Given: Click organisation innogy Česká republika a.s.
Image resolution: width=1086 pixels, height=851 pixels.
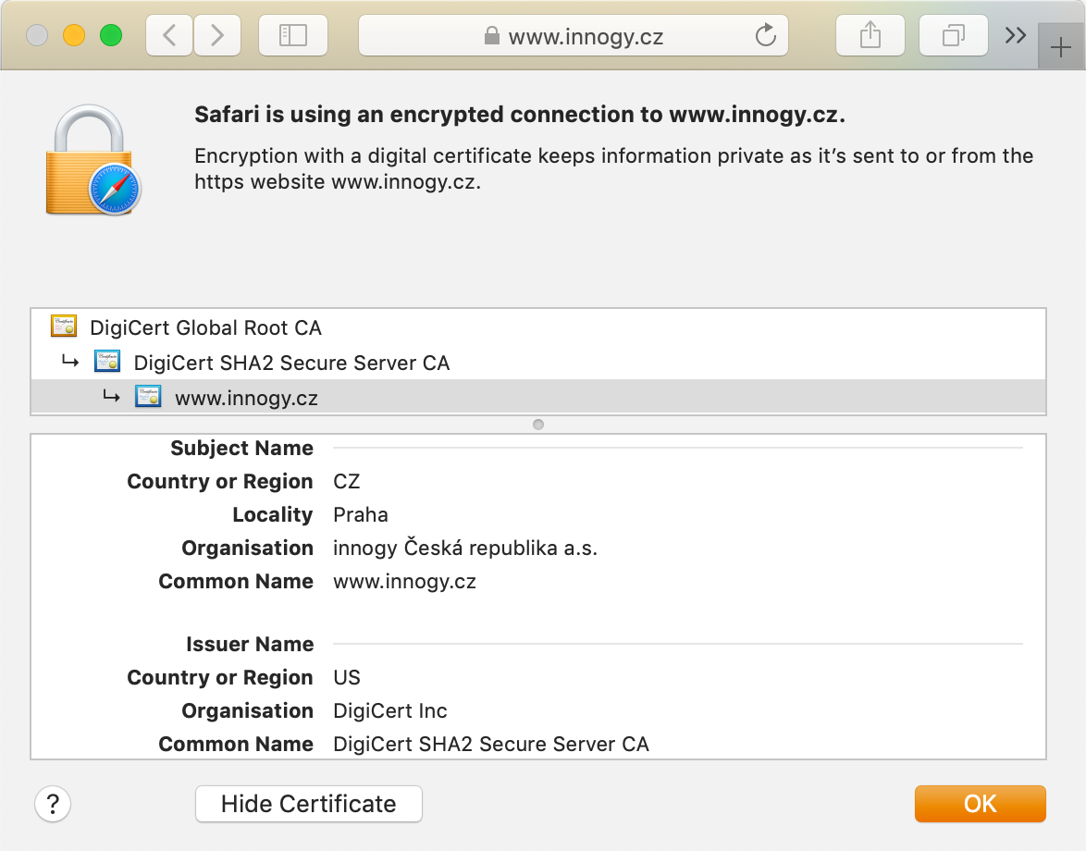Looking at the screenshot, I should tap(464, 548).
